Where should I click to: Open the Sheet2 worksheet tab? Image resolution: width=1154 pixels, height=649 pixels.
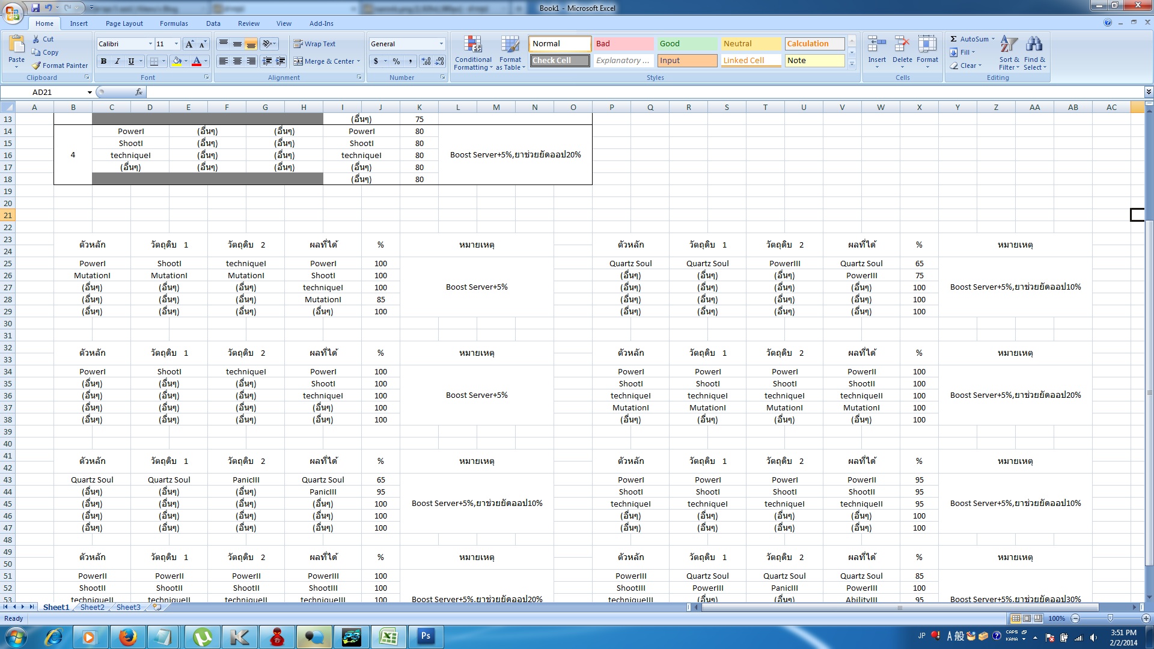click(x=92, y=608)
